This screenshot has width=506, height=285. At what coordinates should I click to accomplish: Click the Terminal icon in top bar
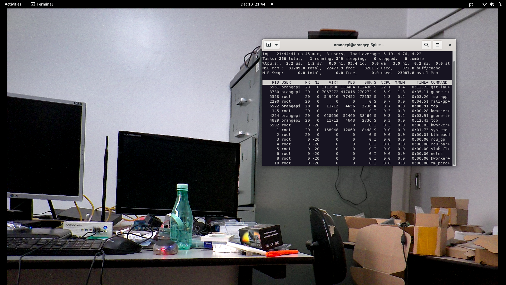pyautogui.click(x=33, y=4)
